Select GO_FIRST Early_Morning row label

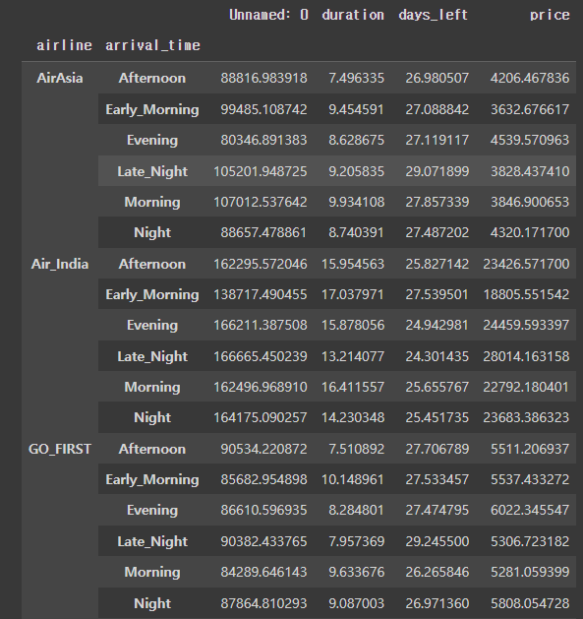coord(152,479)
